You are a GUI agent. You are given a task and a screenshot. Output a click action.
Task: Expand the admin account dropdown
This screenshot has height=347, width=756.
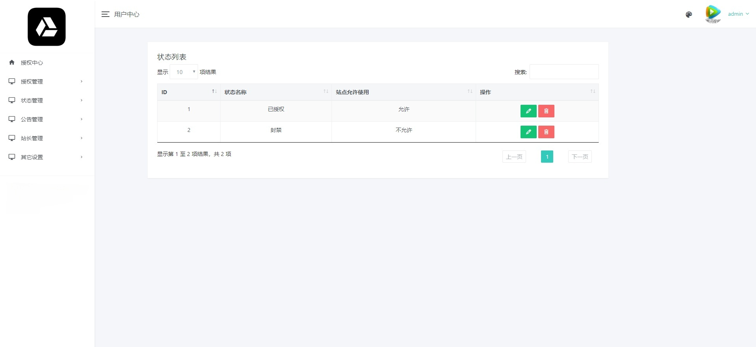738,14
